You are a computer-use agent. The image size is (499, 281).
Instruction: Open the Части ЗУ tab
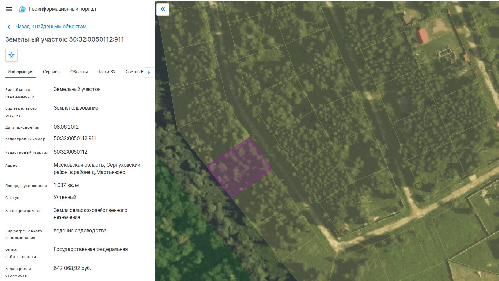click(x=106, y=72)
